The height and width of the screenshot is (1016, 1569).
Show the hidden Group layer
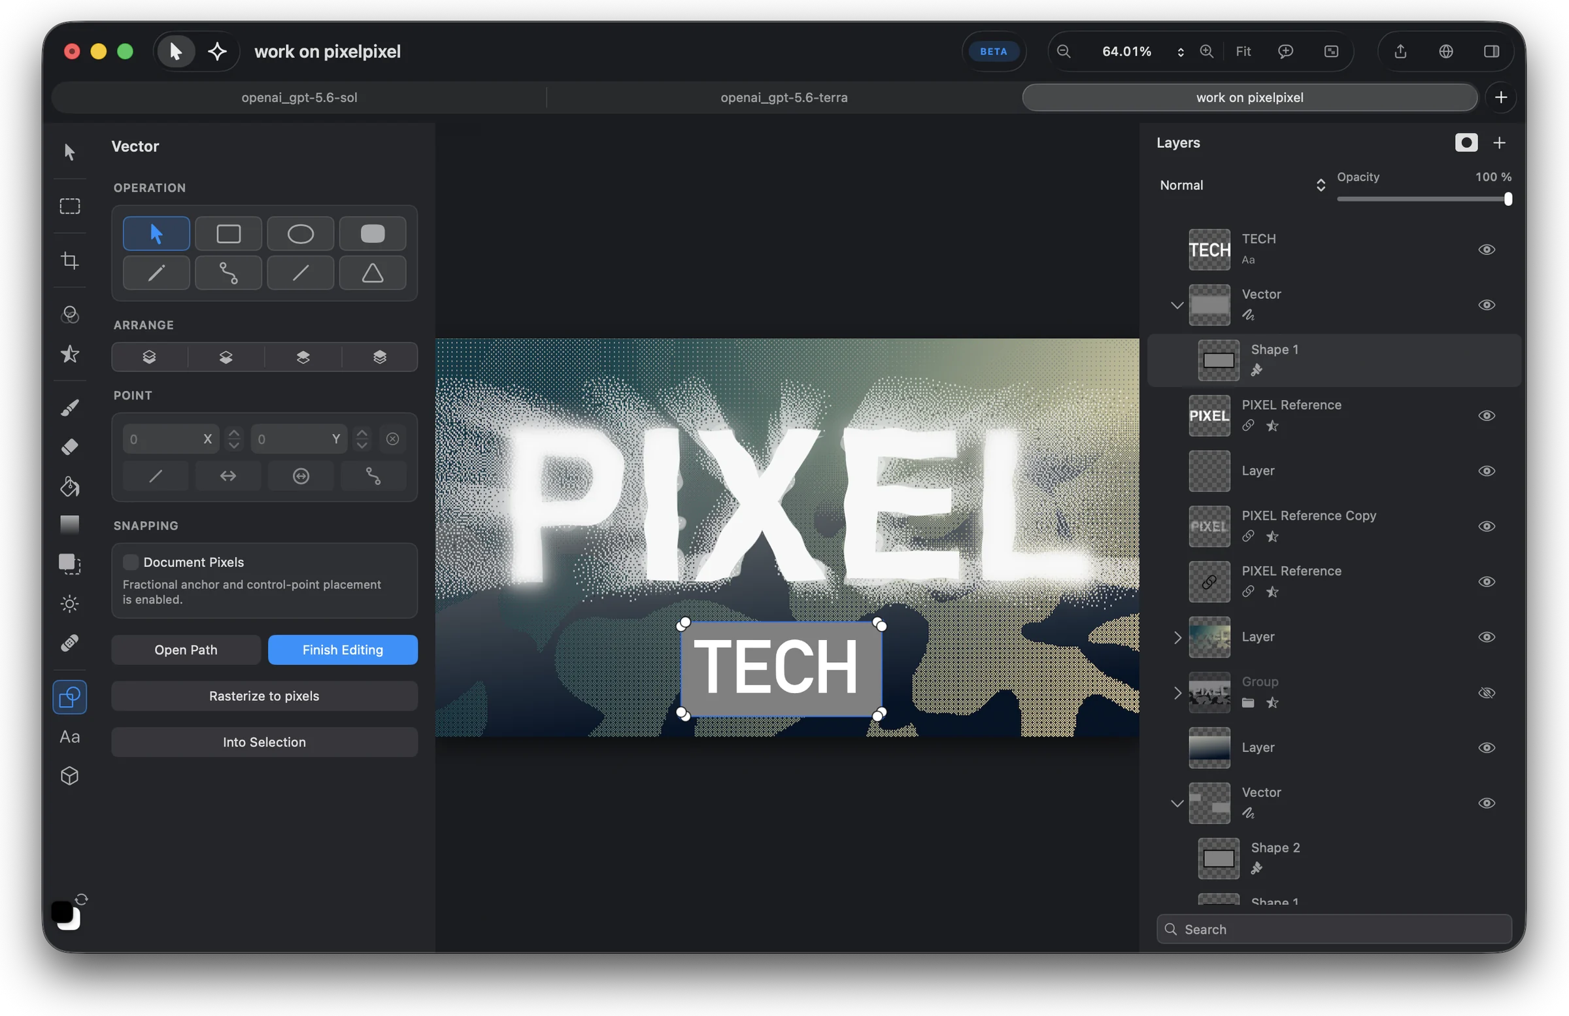[x=1487, y=693]
